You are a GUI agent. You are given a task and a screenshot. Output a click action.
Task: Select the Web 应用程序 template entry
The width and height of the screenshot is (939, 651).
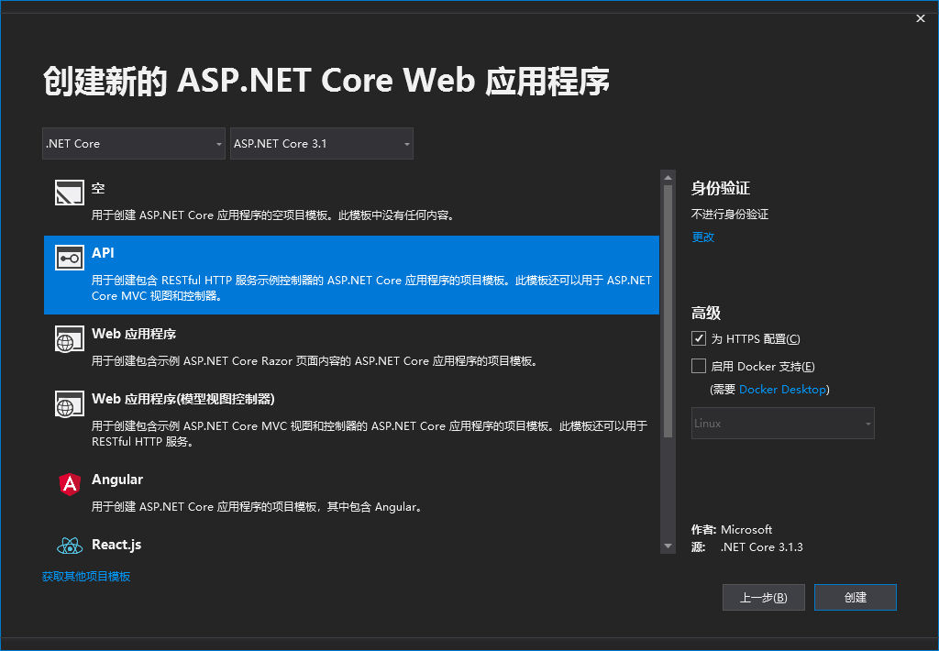348,347
